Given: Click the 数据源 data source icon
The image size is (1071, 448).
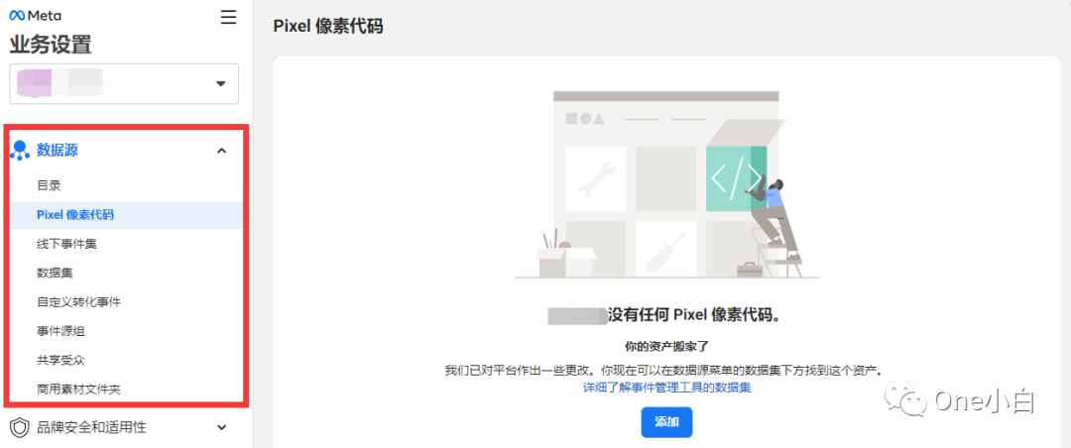Looking at the screenshot, I should pyautogui.click(x=19, y=151).
